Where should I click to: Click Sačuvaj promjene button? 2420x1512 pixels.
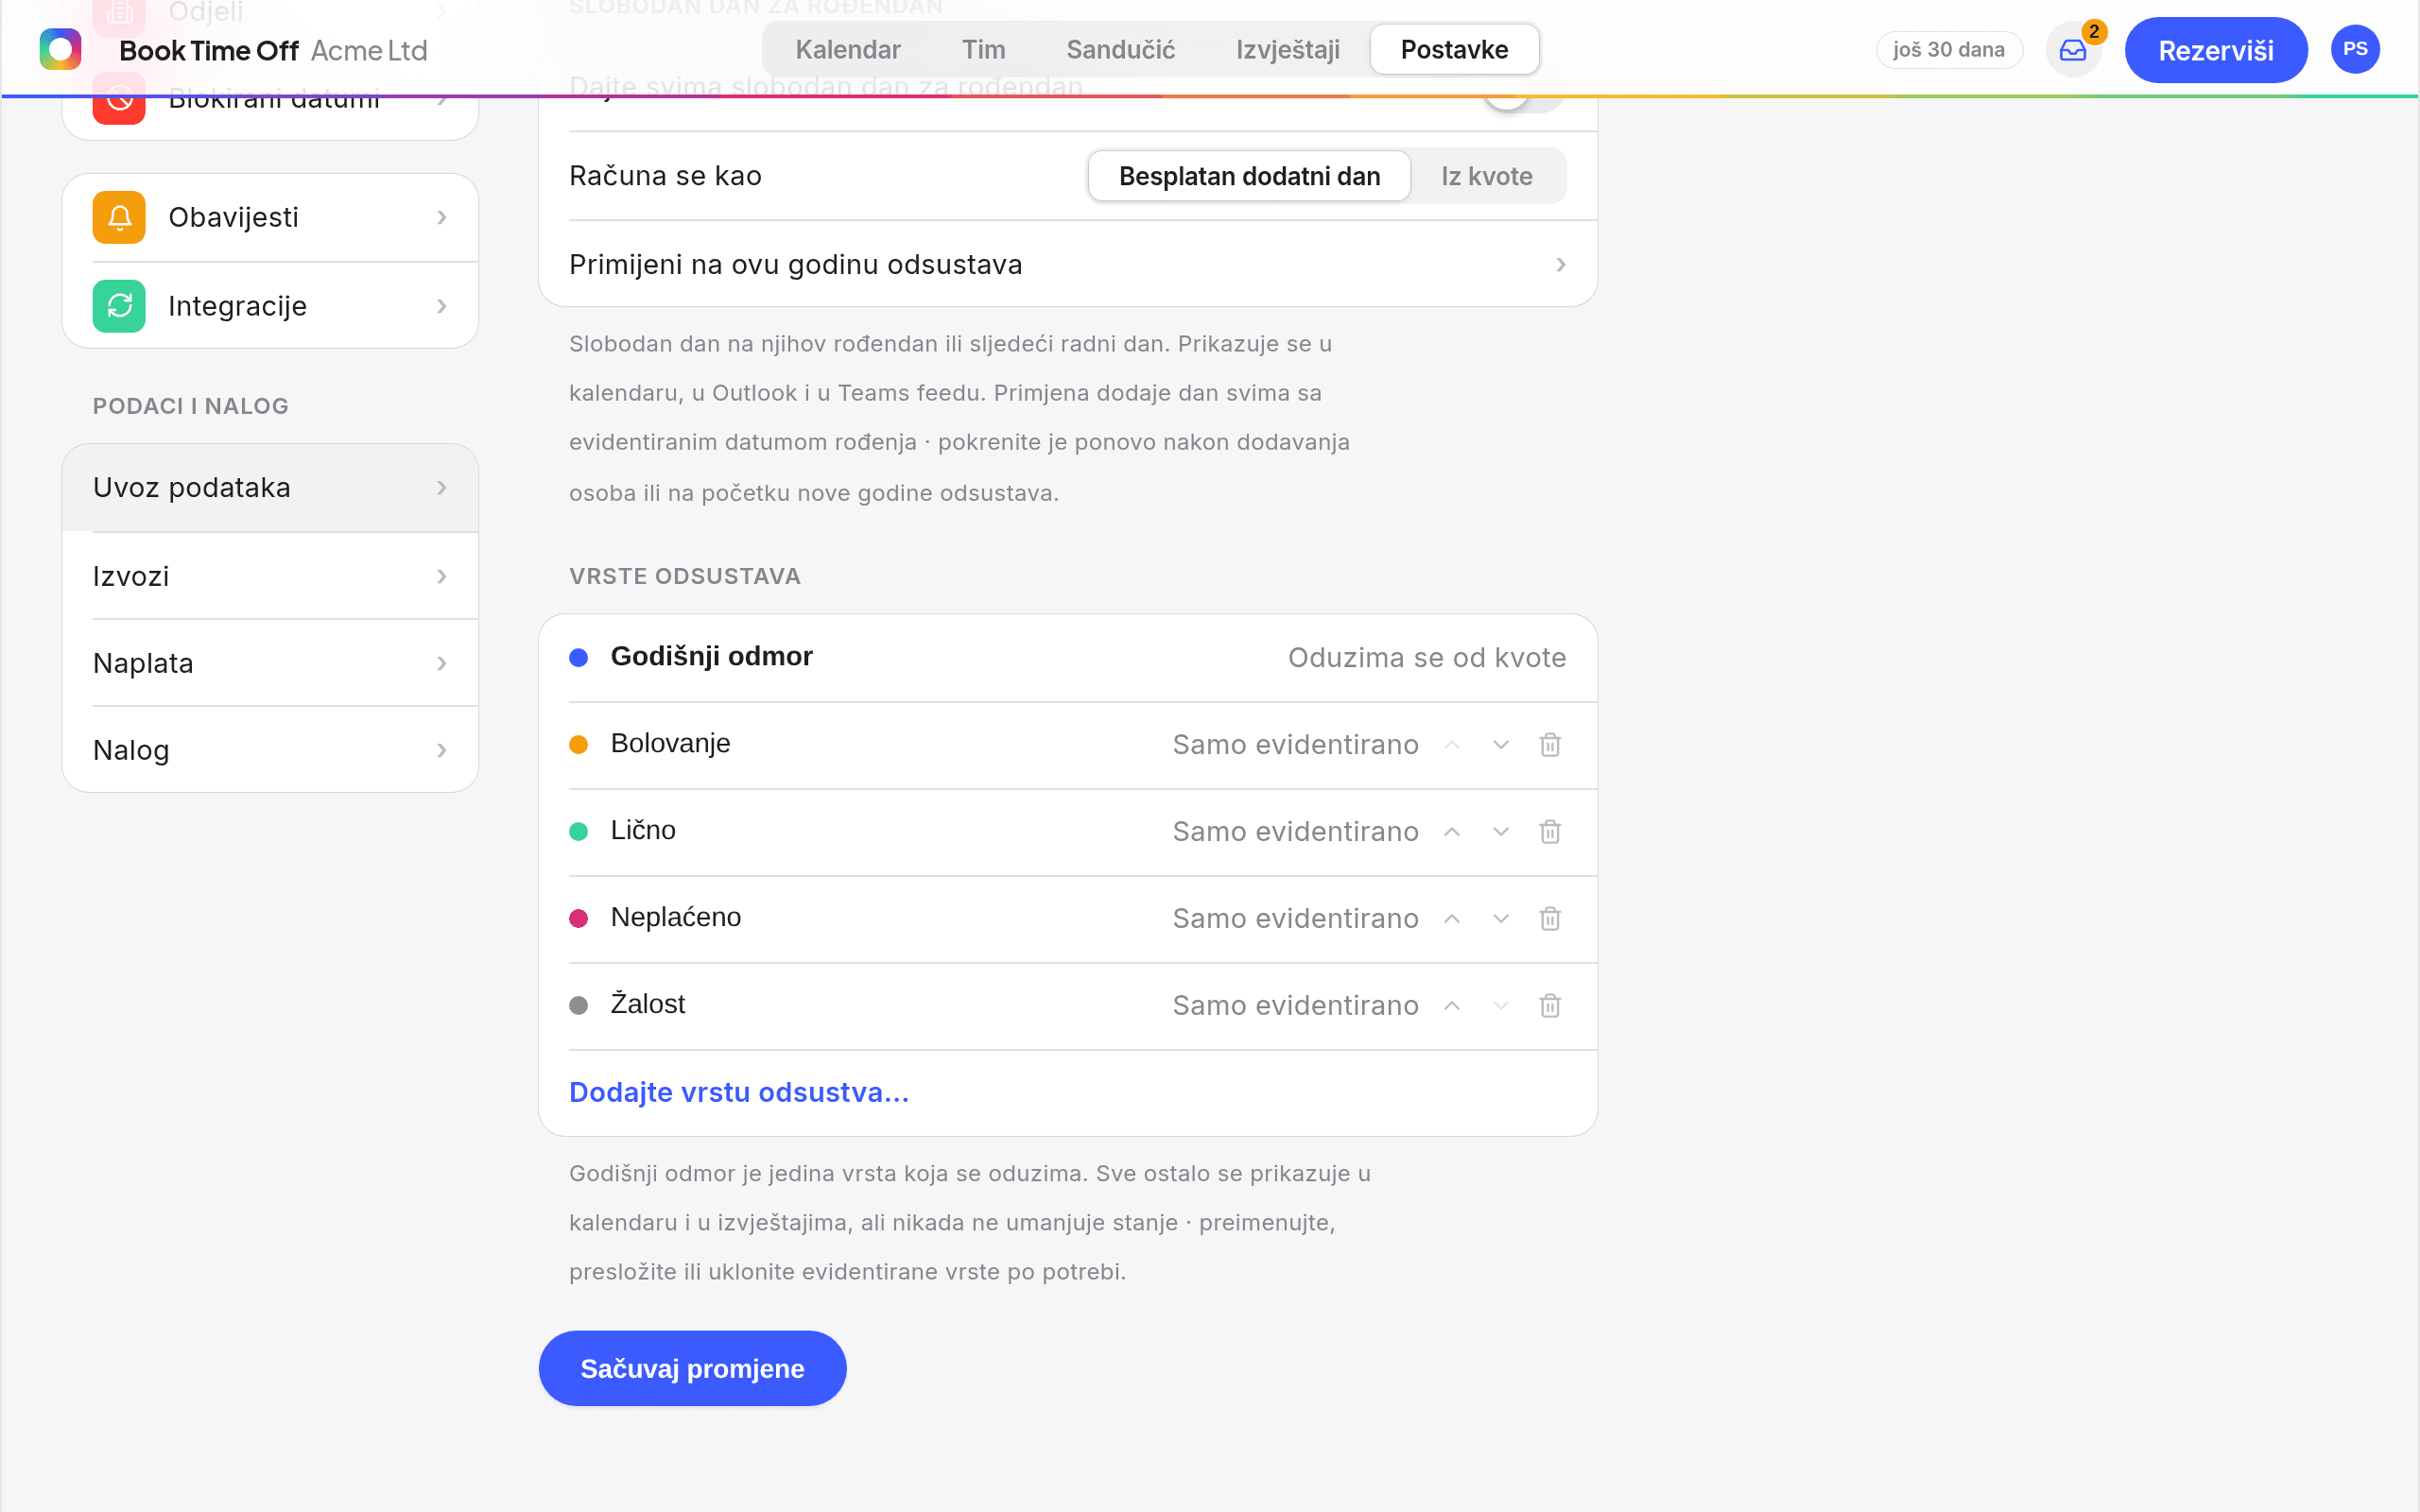click(x=692, y=1368)
